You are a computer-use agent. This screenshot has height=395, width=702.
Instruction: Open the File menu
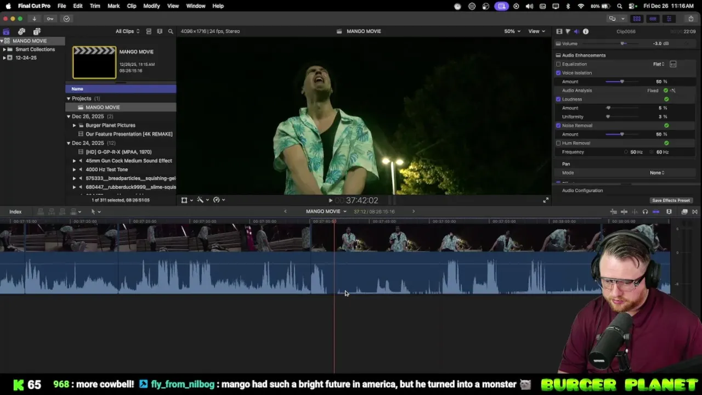[62, 6]
